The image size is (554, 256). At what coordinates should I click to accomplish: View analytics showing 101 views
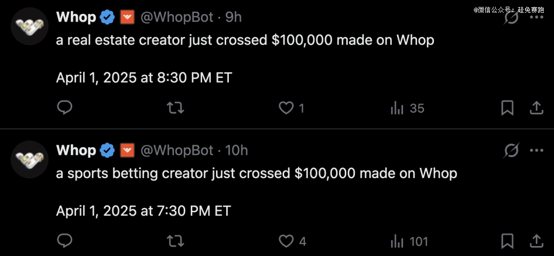pyautogui.click(x=409, y=242)
